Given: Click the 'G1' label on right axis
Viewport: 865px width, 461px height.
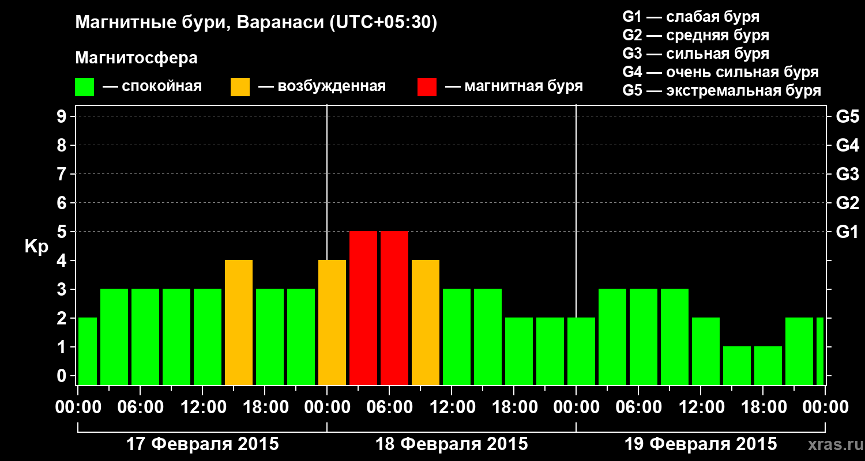Looking at the screenshot, I should [x=848, y=232].
